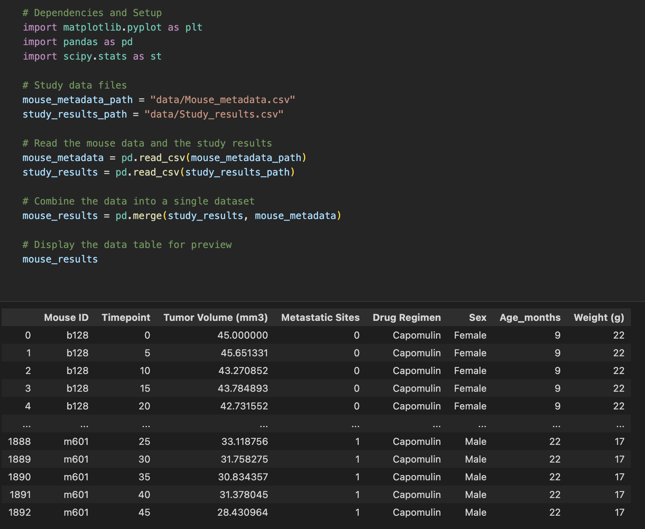Click the comment "# Dependencies and Setup"

point(92,12)
